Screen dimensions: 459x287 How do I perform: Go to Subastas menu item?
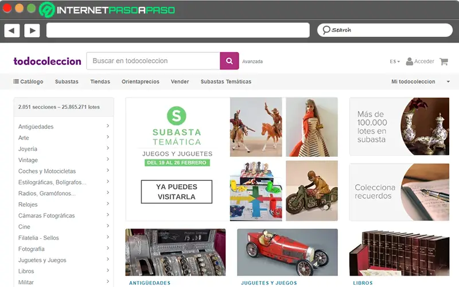pos(67,82)
